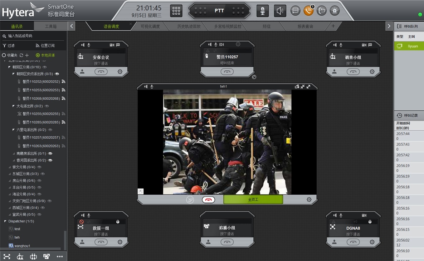Collapse the 大屯派出所 tree node
424x261 pixels.
point(14,106)
